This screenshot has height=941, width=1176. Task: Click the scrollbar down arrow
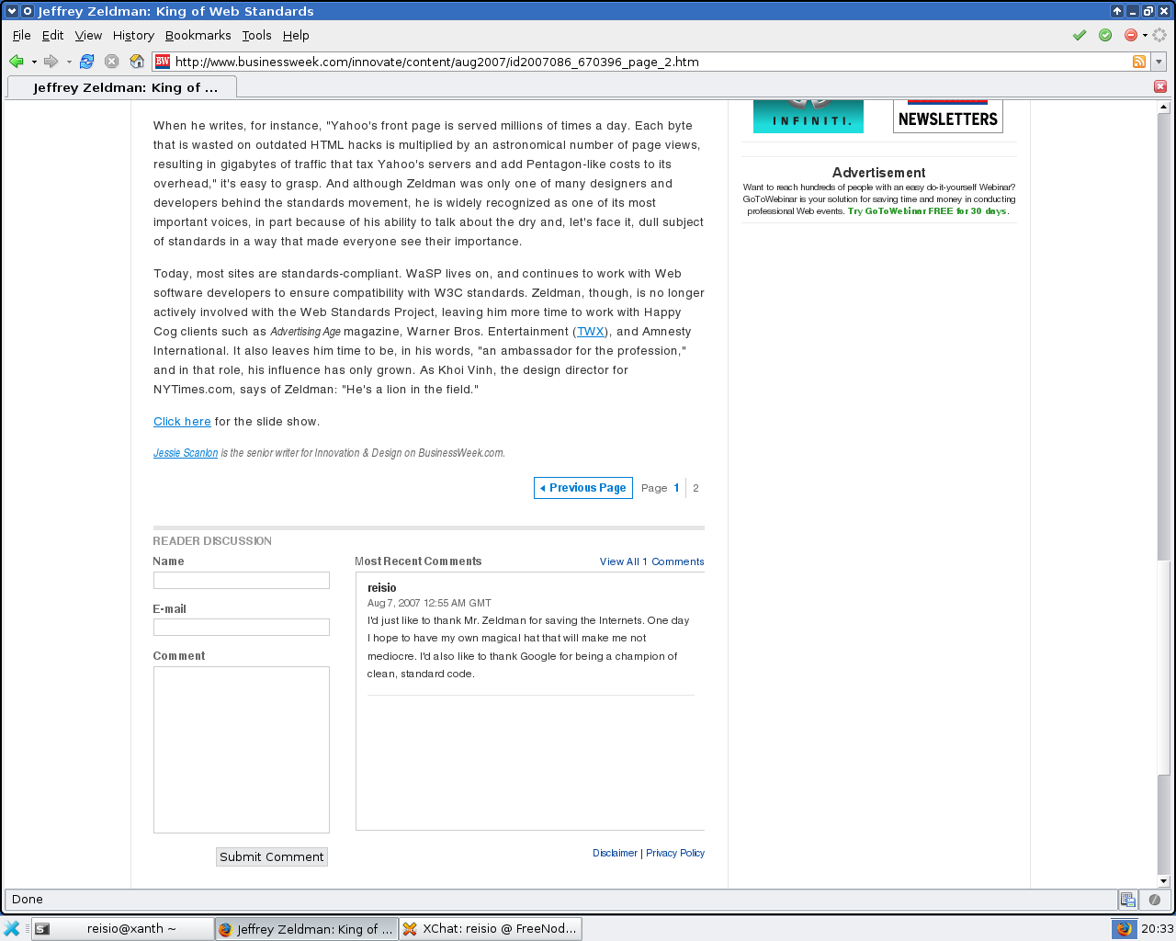[1163, 881]
